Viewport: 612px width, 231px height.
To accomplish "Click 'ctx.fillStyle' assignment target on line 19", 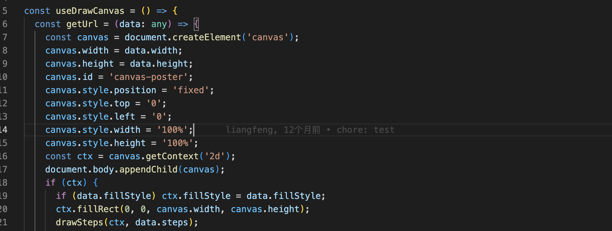I will pos(196,196).
